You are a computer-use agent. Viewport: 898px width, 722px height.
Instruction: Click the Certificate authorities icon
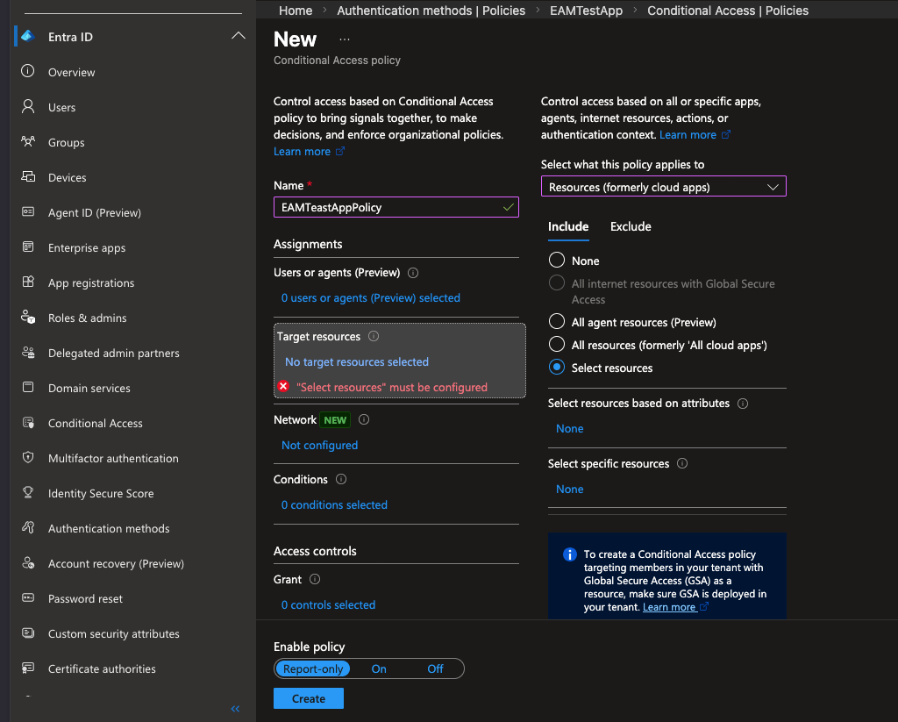(27, 668)
